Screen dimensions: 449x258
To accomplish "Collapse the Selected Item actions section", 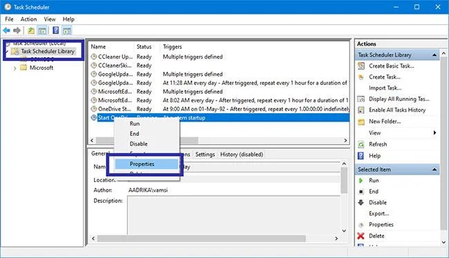I will click(x=434, y=170).
